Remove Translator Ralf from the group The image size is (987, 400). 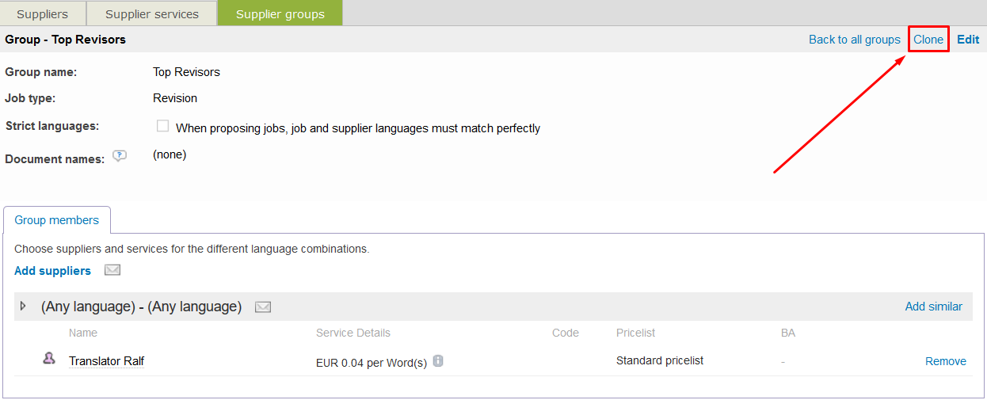pos(945,361)
